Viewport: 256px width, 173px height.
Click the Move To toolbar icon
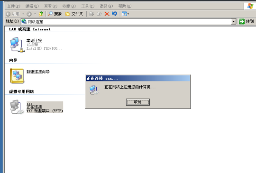[x=91, y=14]
